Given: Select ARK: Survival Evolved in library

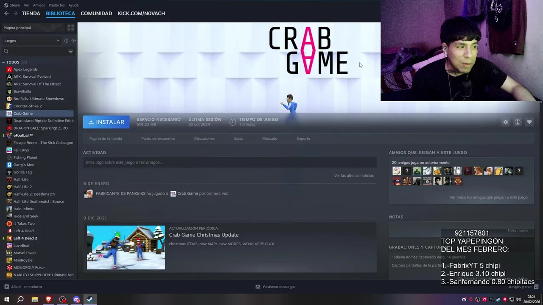Looking at the screenshot, I should coord(32,77).
